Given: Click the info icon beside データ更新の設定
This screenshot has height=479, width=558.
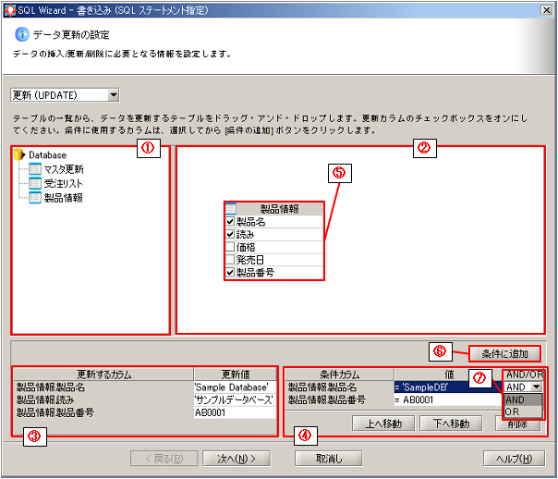Looking at the screenshot, I should [x=22, y=34].
